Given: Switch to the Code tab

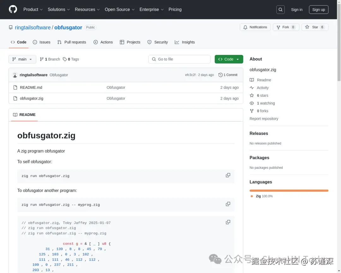Looking at the screenshot, I should click(19, 42).
